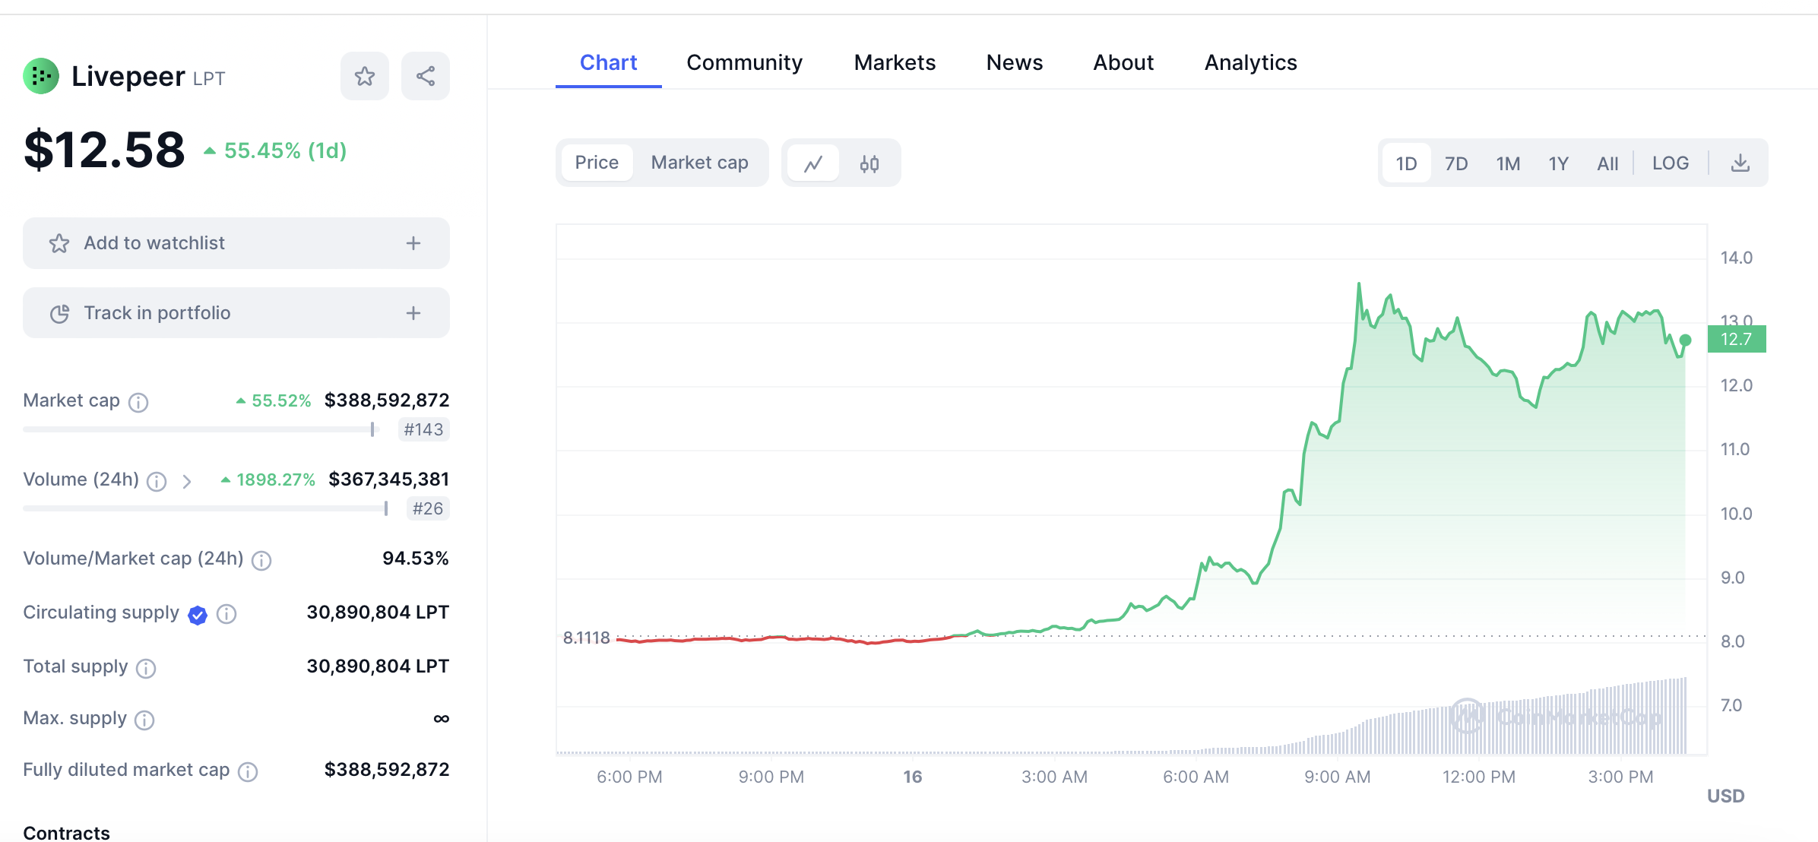This screenshot has width=1818, height=842.
Task: Switch to candlestick chart icon
Action: coord(869,163)
